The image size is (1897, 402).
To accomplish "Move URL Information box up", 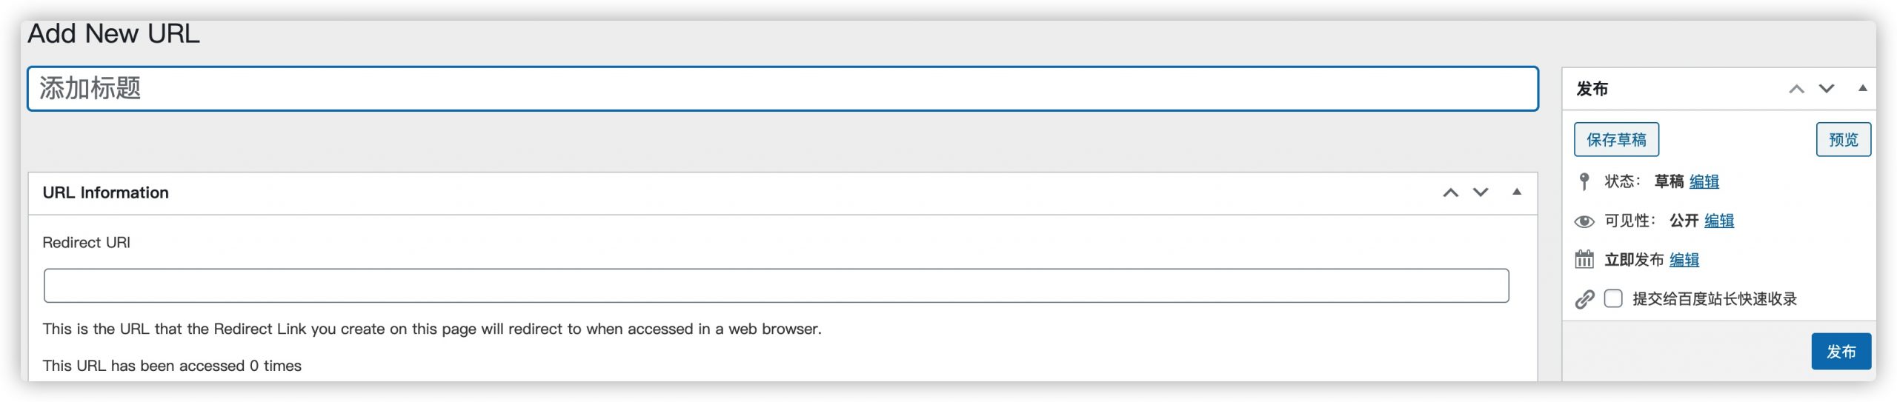I will point(1450,193).
